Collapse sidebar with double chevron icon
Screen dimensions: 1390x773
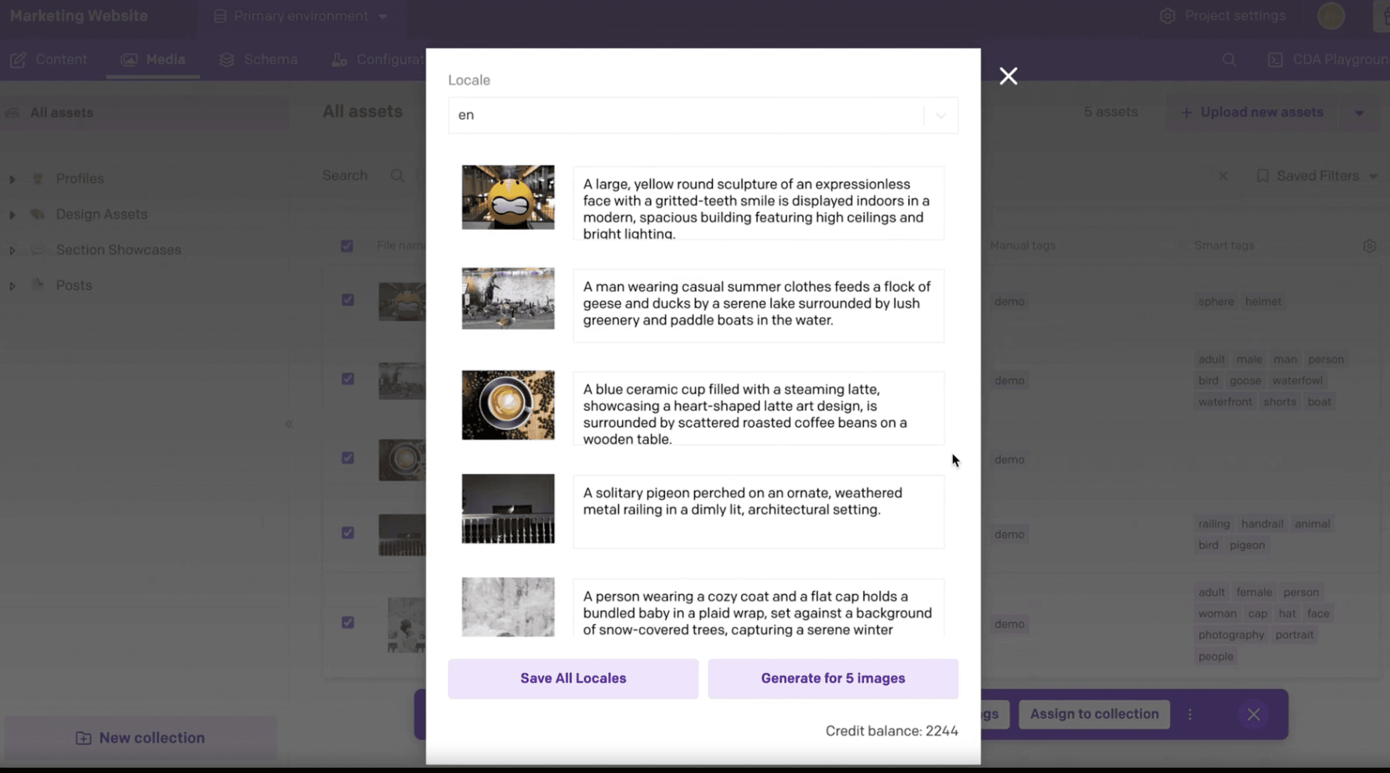(x=289, y=424)
